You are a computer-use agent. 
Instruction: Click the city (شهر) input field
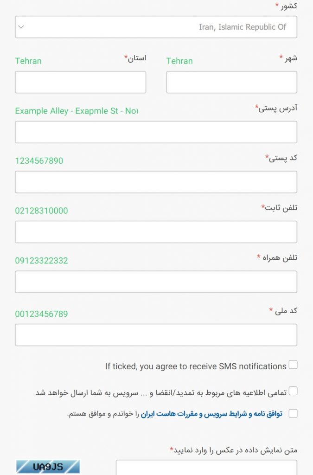coord(231,82)
